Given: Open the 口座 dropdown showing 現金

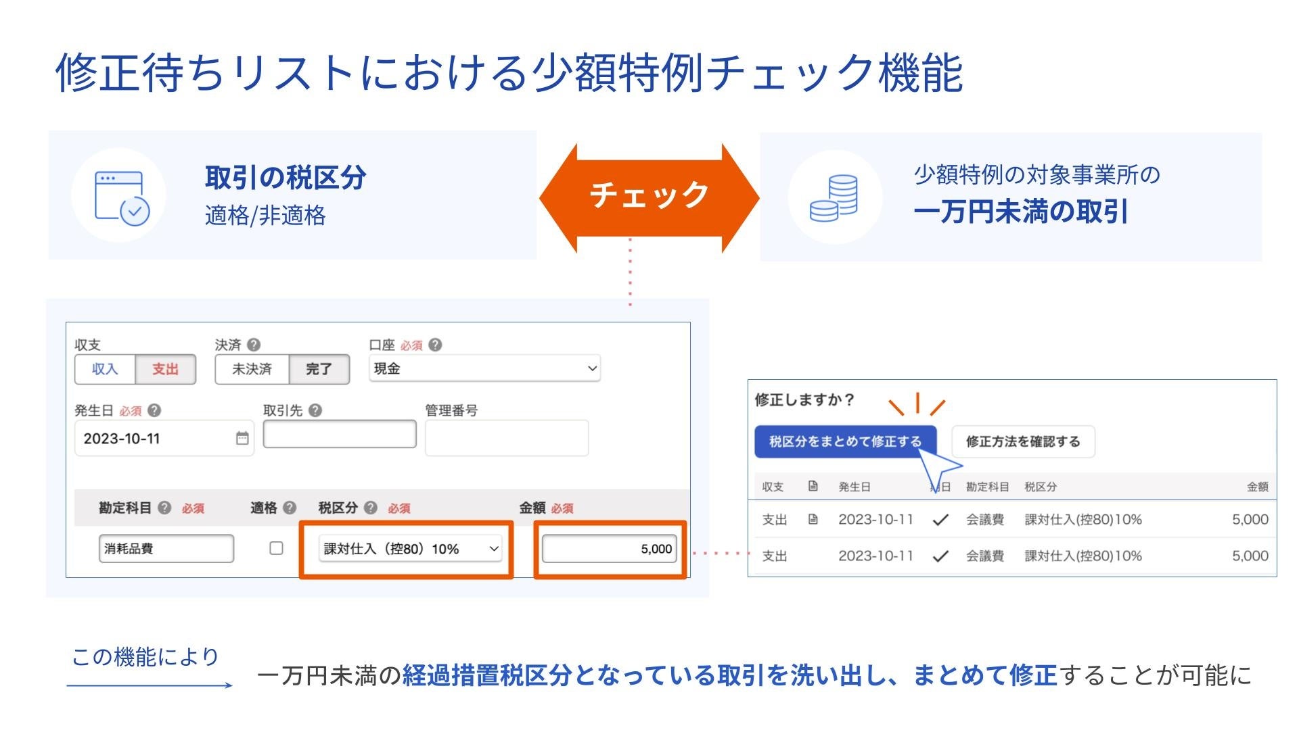Looking at the screenshot, I should (x=484, y=368).
